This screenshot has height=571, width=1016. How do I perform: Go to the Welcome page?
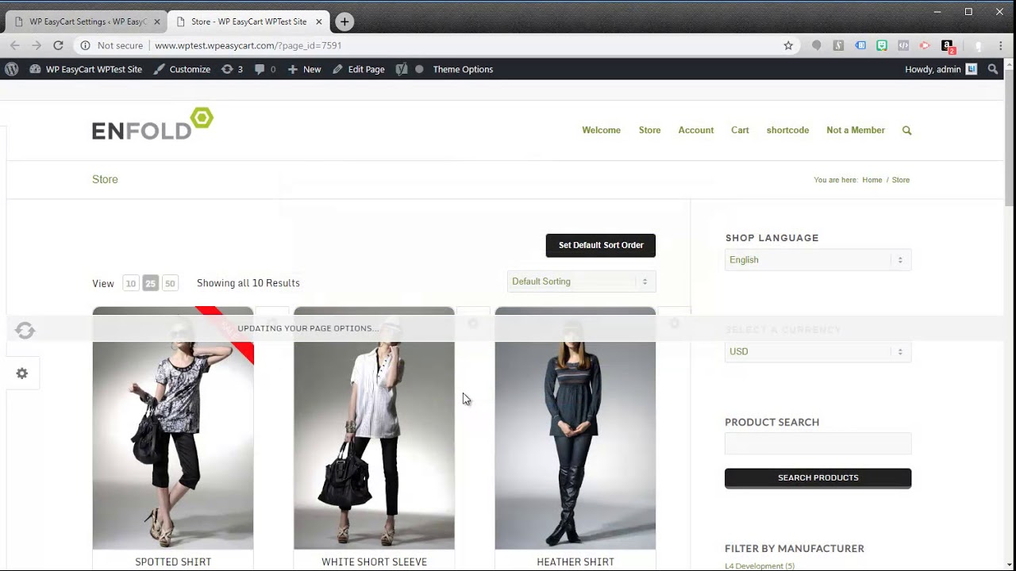pyautogui.click(x=601, y=130)
